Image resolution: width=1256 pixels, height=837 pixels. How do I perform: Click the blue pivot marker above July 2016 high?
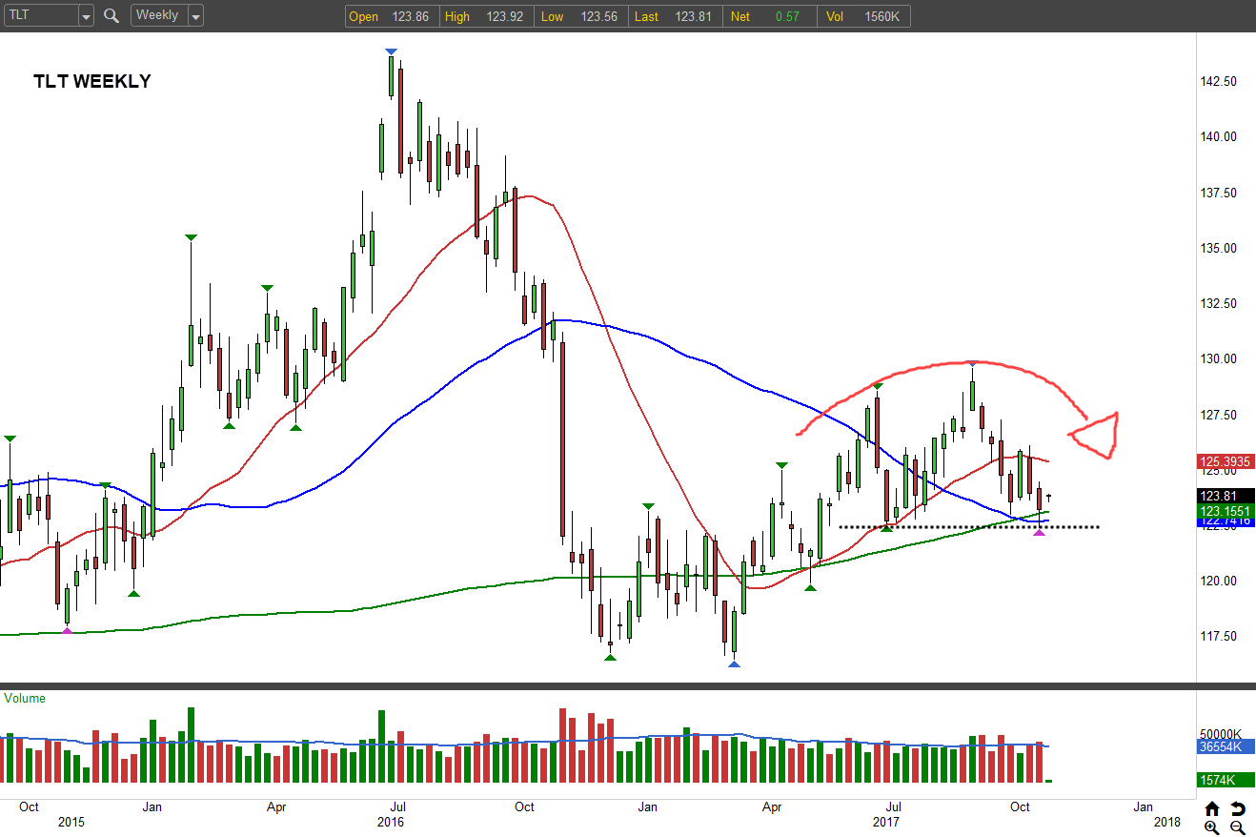tap(391, 51)
